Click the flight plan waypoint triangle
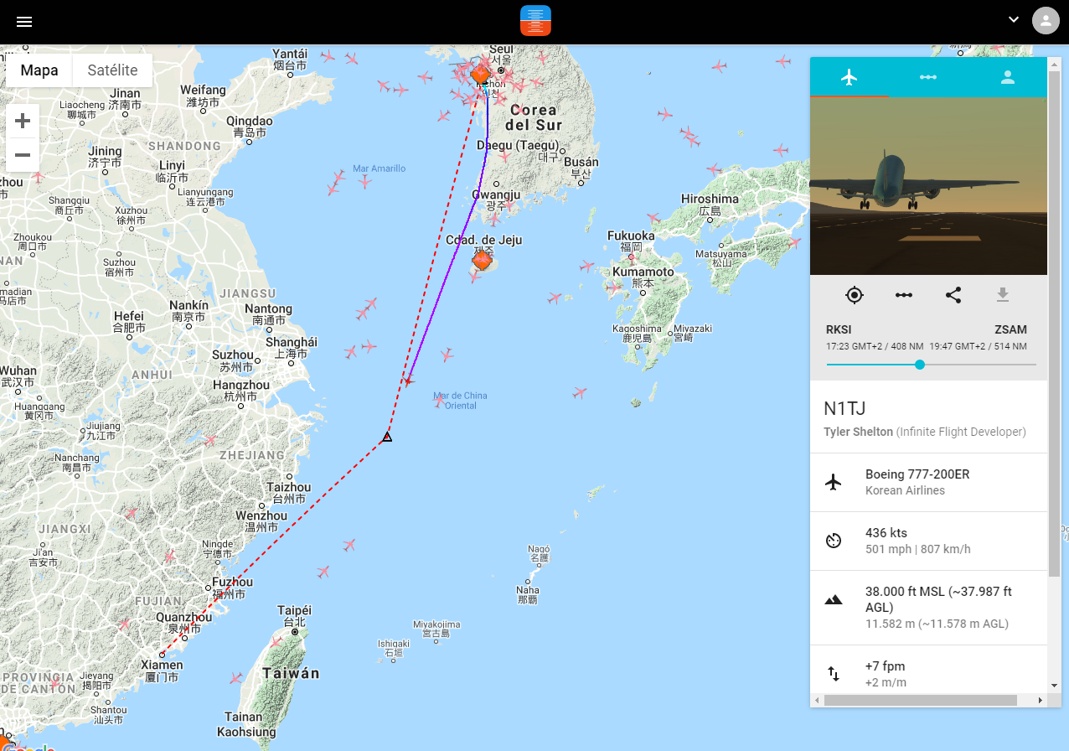 387,437
